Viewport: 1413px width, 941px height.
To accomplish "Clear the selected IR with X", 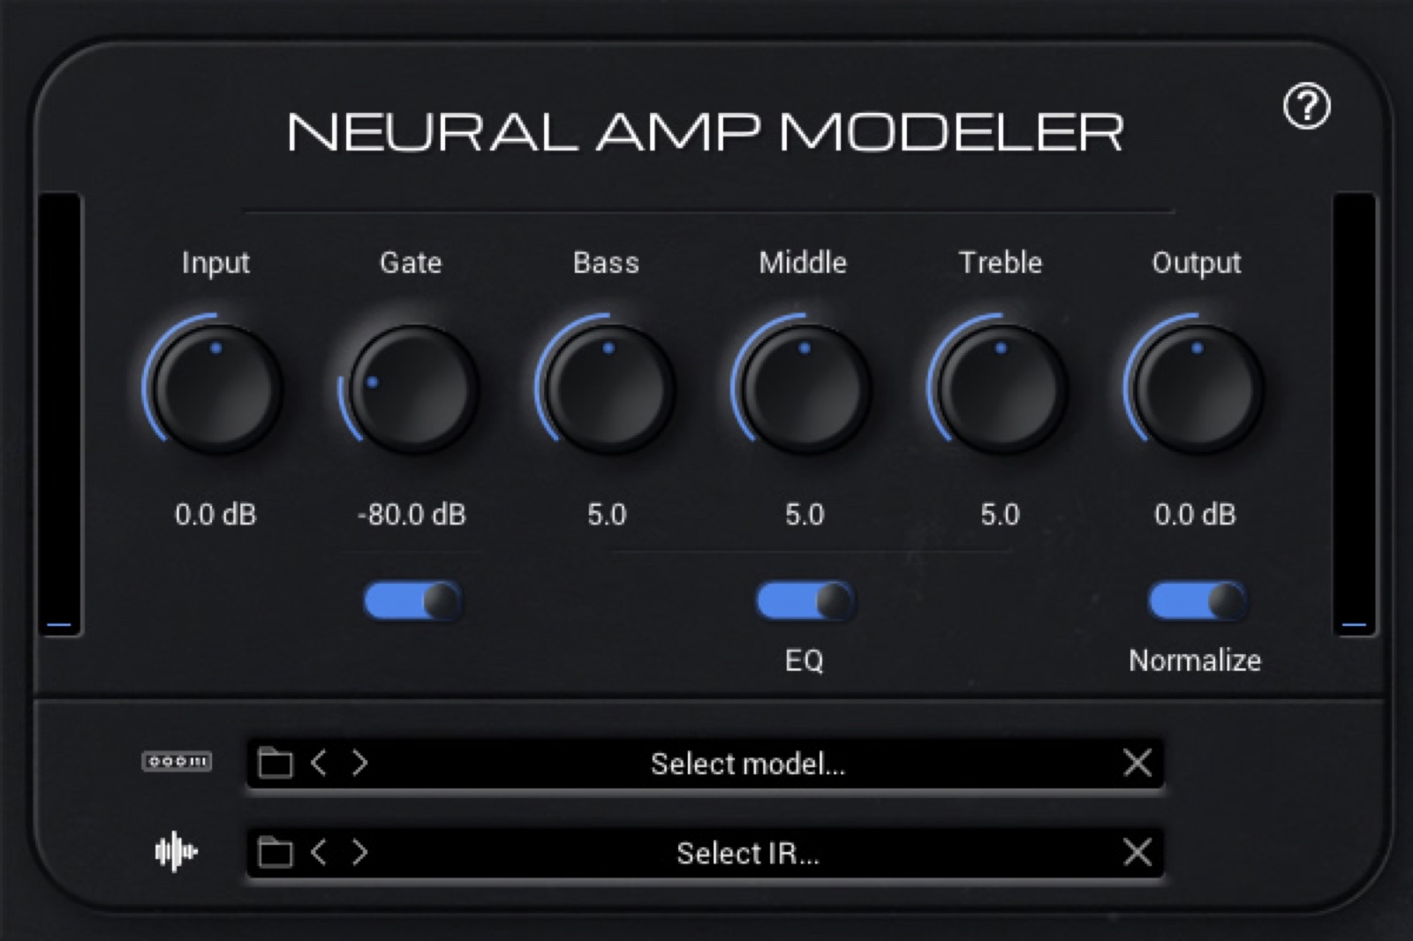I will coord(1137,853).
